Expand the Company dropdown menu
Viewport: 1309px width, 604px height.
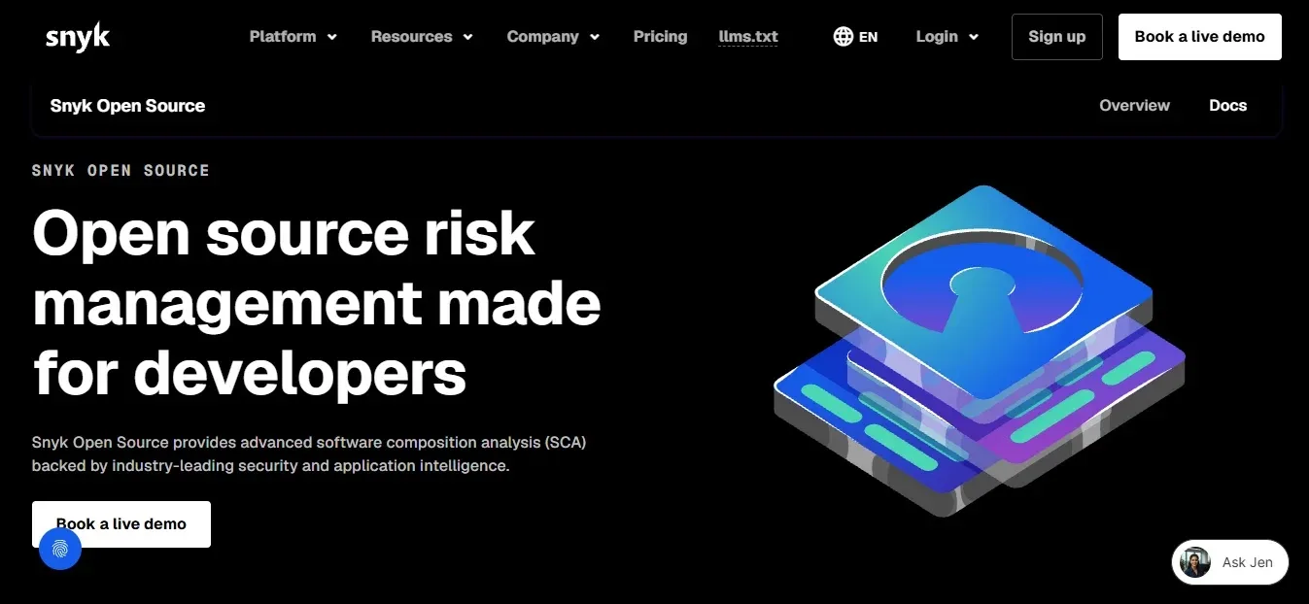(554, 37)
